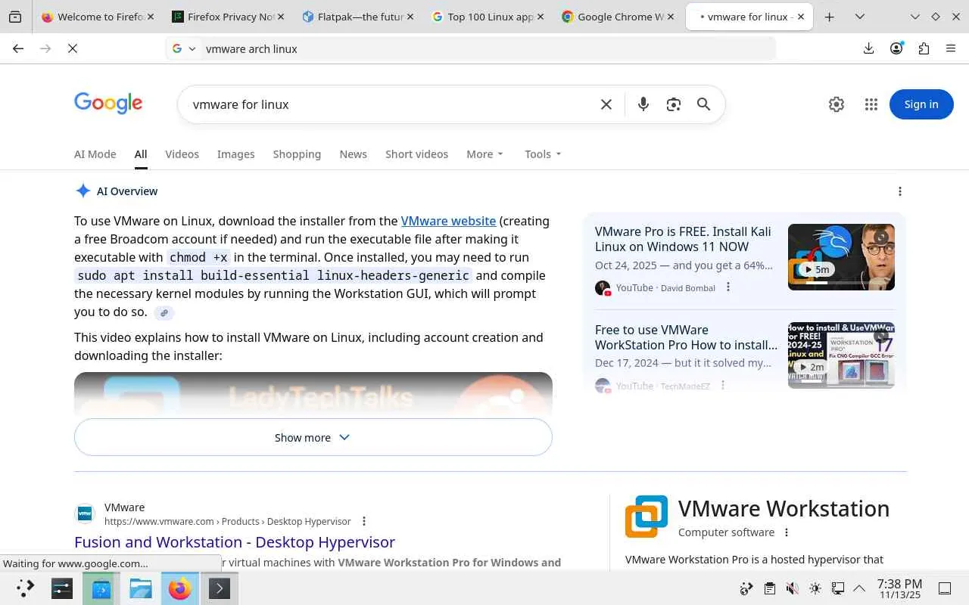969x605 pixels.
Task: Open the Tools dropdown
Action: (543, 154)
